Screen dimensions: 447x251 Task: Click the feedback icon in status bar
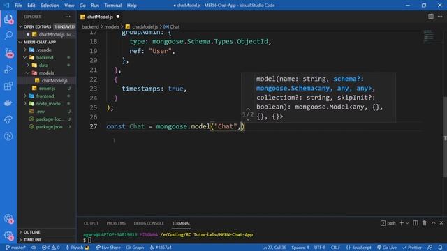[430, 248]
